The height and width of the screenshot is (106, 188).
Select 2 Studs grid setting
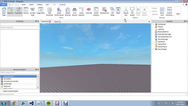[x=154, y=8]
